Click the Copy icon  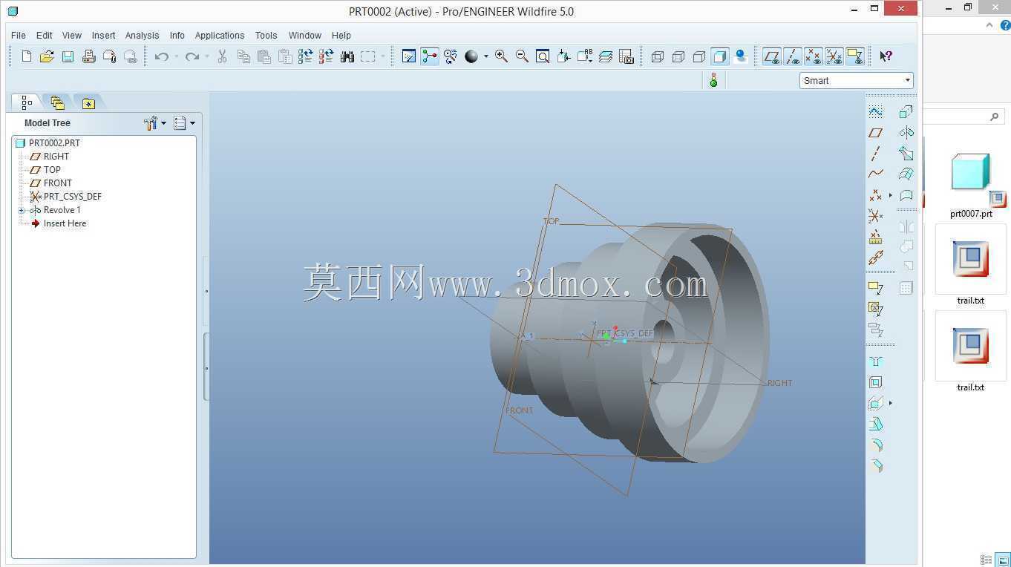[243, 56]
